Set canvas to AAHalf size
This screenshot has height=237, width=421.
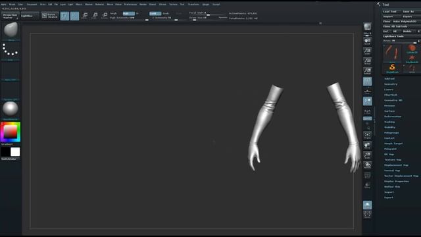click(x=367, y=71)
